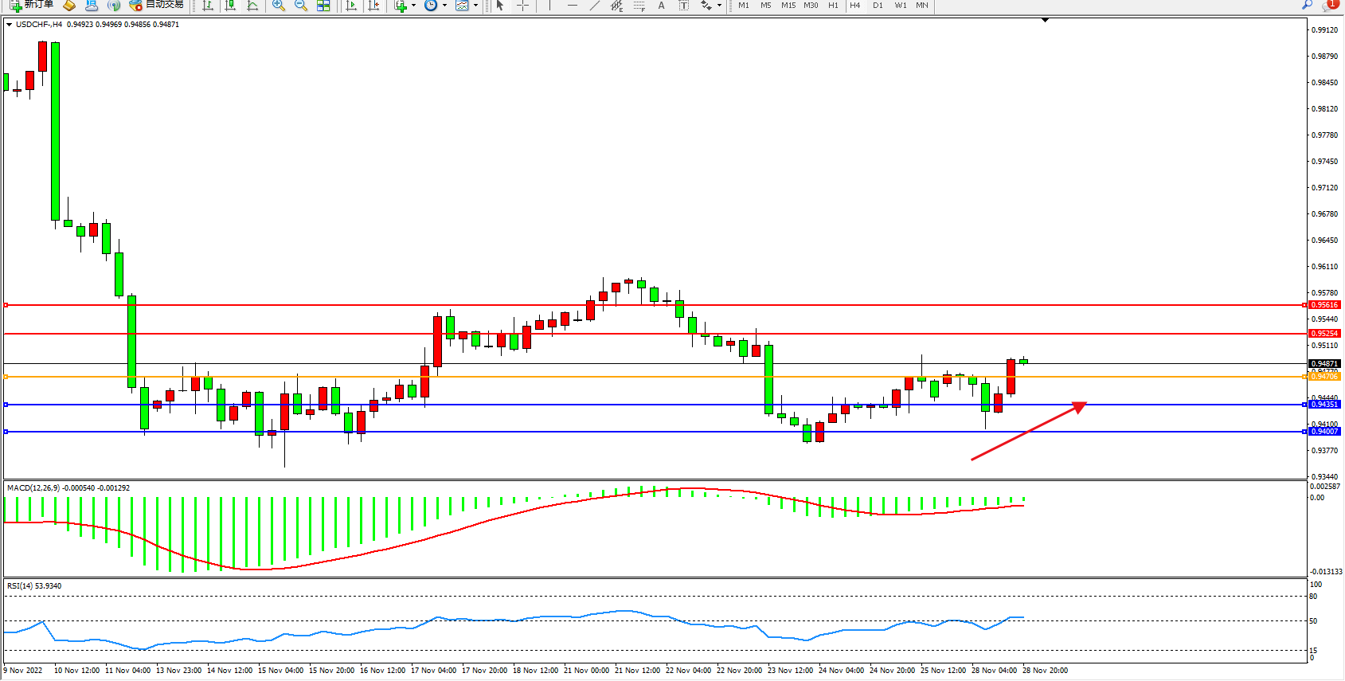Toggle the AutoTrading (自动交易) button
The width and height of the screenshot is (1345, 681).
coord(157,5)
